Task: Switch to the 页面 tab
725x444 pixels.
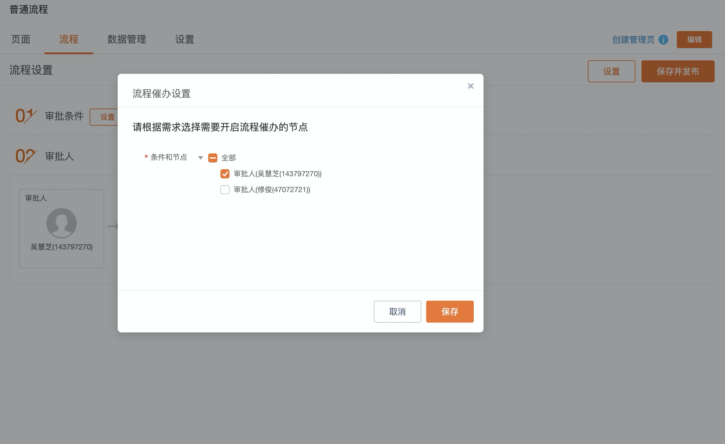Action: point(21,39)
